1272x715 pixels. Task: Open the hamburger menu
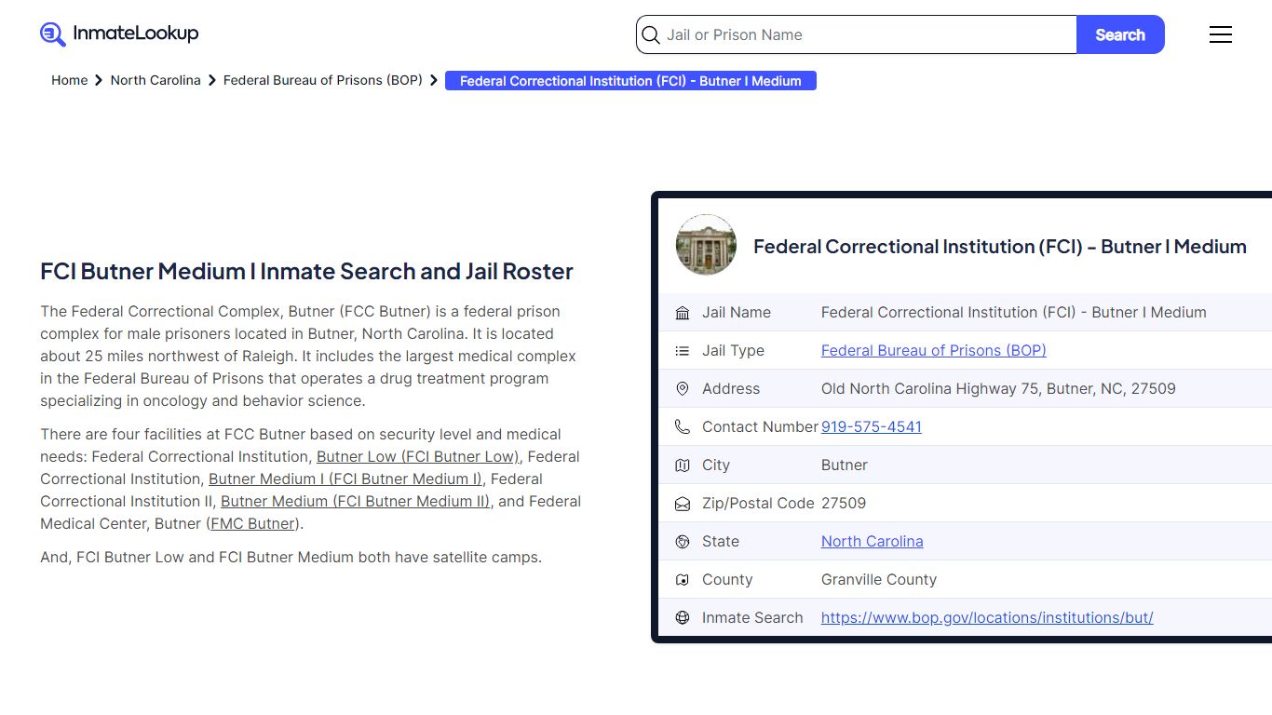1221,34
